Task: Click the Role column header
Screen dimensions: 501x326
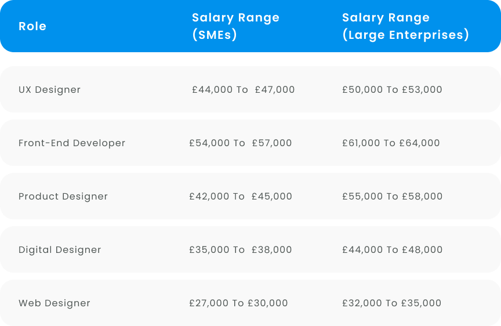Action: pos(32,26)
